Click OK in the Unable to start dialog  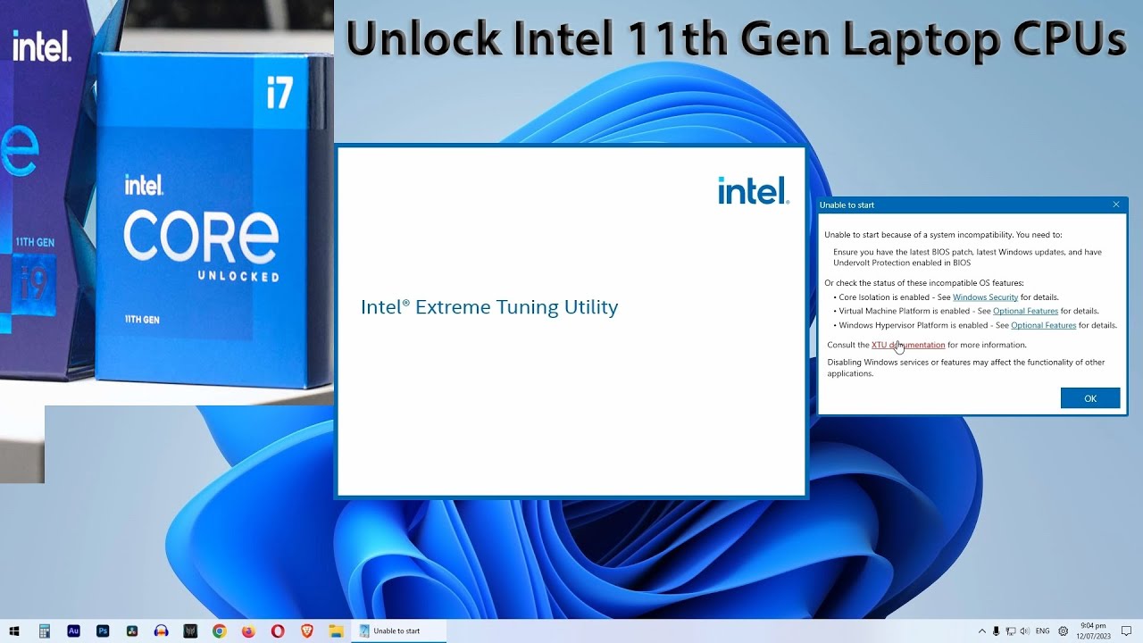[x=1089, y=398]
